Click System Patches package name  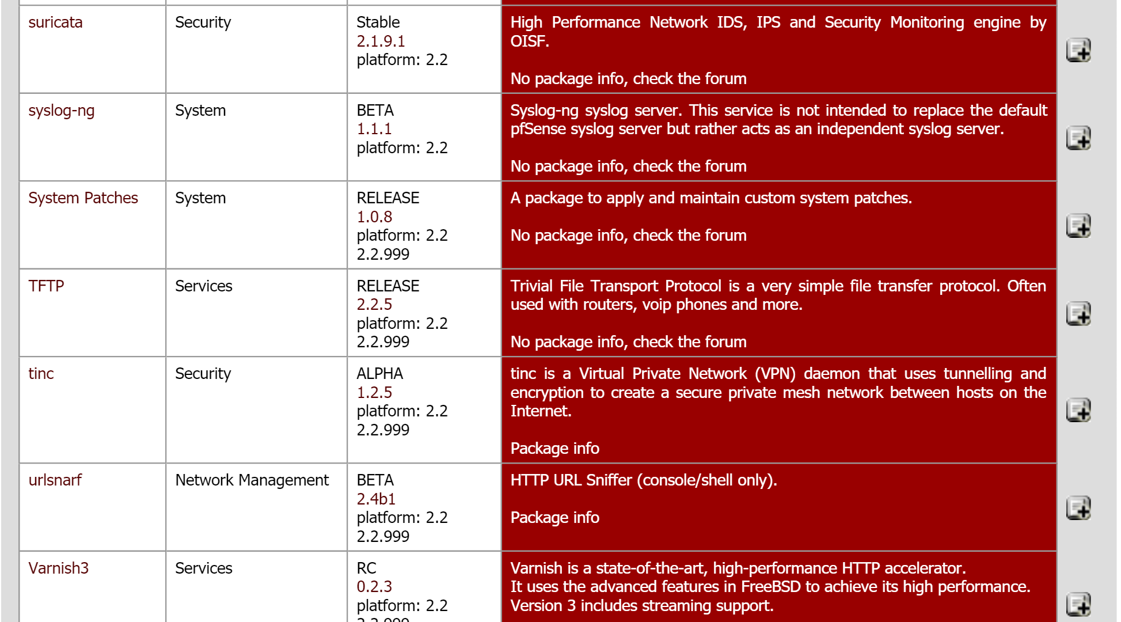click(x=83, y=198)
